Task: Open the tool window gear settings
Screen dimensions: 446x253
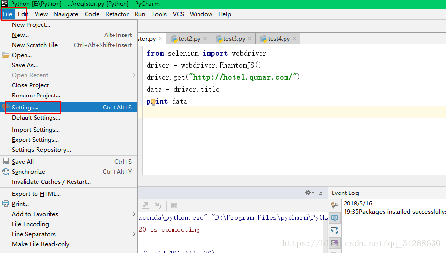Action: (x=309, y=193)
